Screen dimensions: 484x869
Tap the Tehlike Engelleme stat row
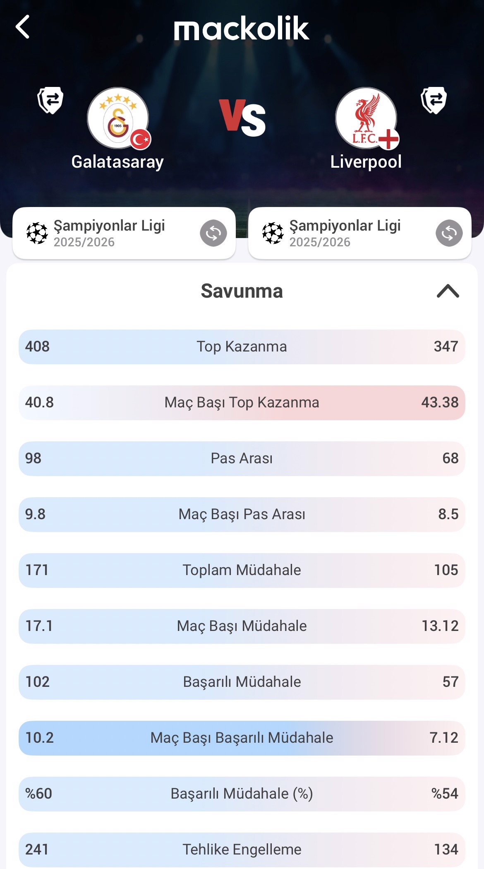click(242, 850)
